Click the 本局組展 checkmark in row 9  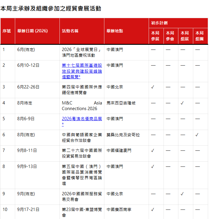[182, 194]
